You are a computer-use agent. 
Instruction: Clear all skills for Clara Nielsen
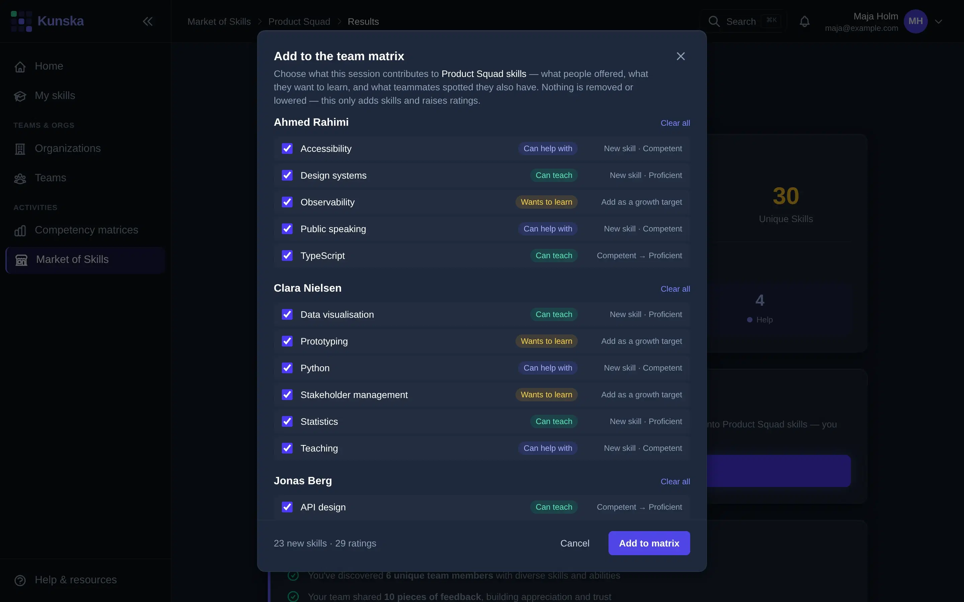[x=675, y=289]
